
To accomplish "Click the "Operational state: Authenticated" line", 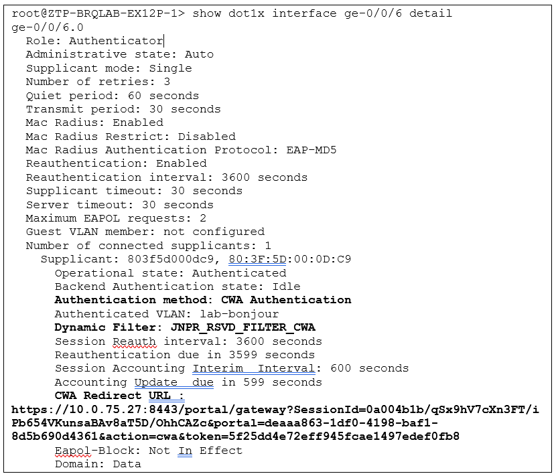I will point(170,273).
